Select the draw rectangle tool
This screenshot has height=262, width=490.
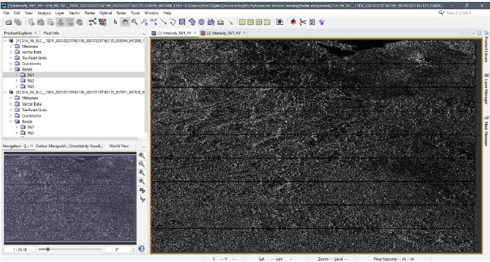182,22
